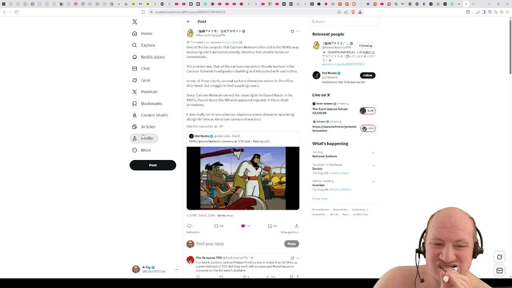Open The Toriverse TTV reply's three-dot menu
The image size is (512, 288).
[298, 258]
